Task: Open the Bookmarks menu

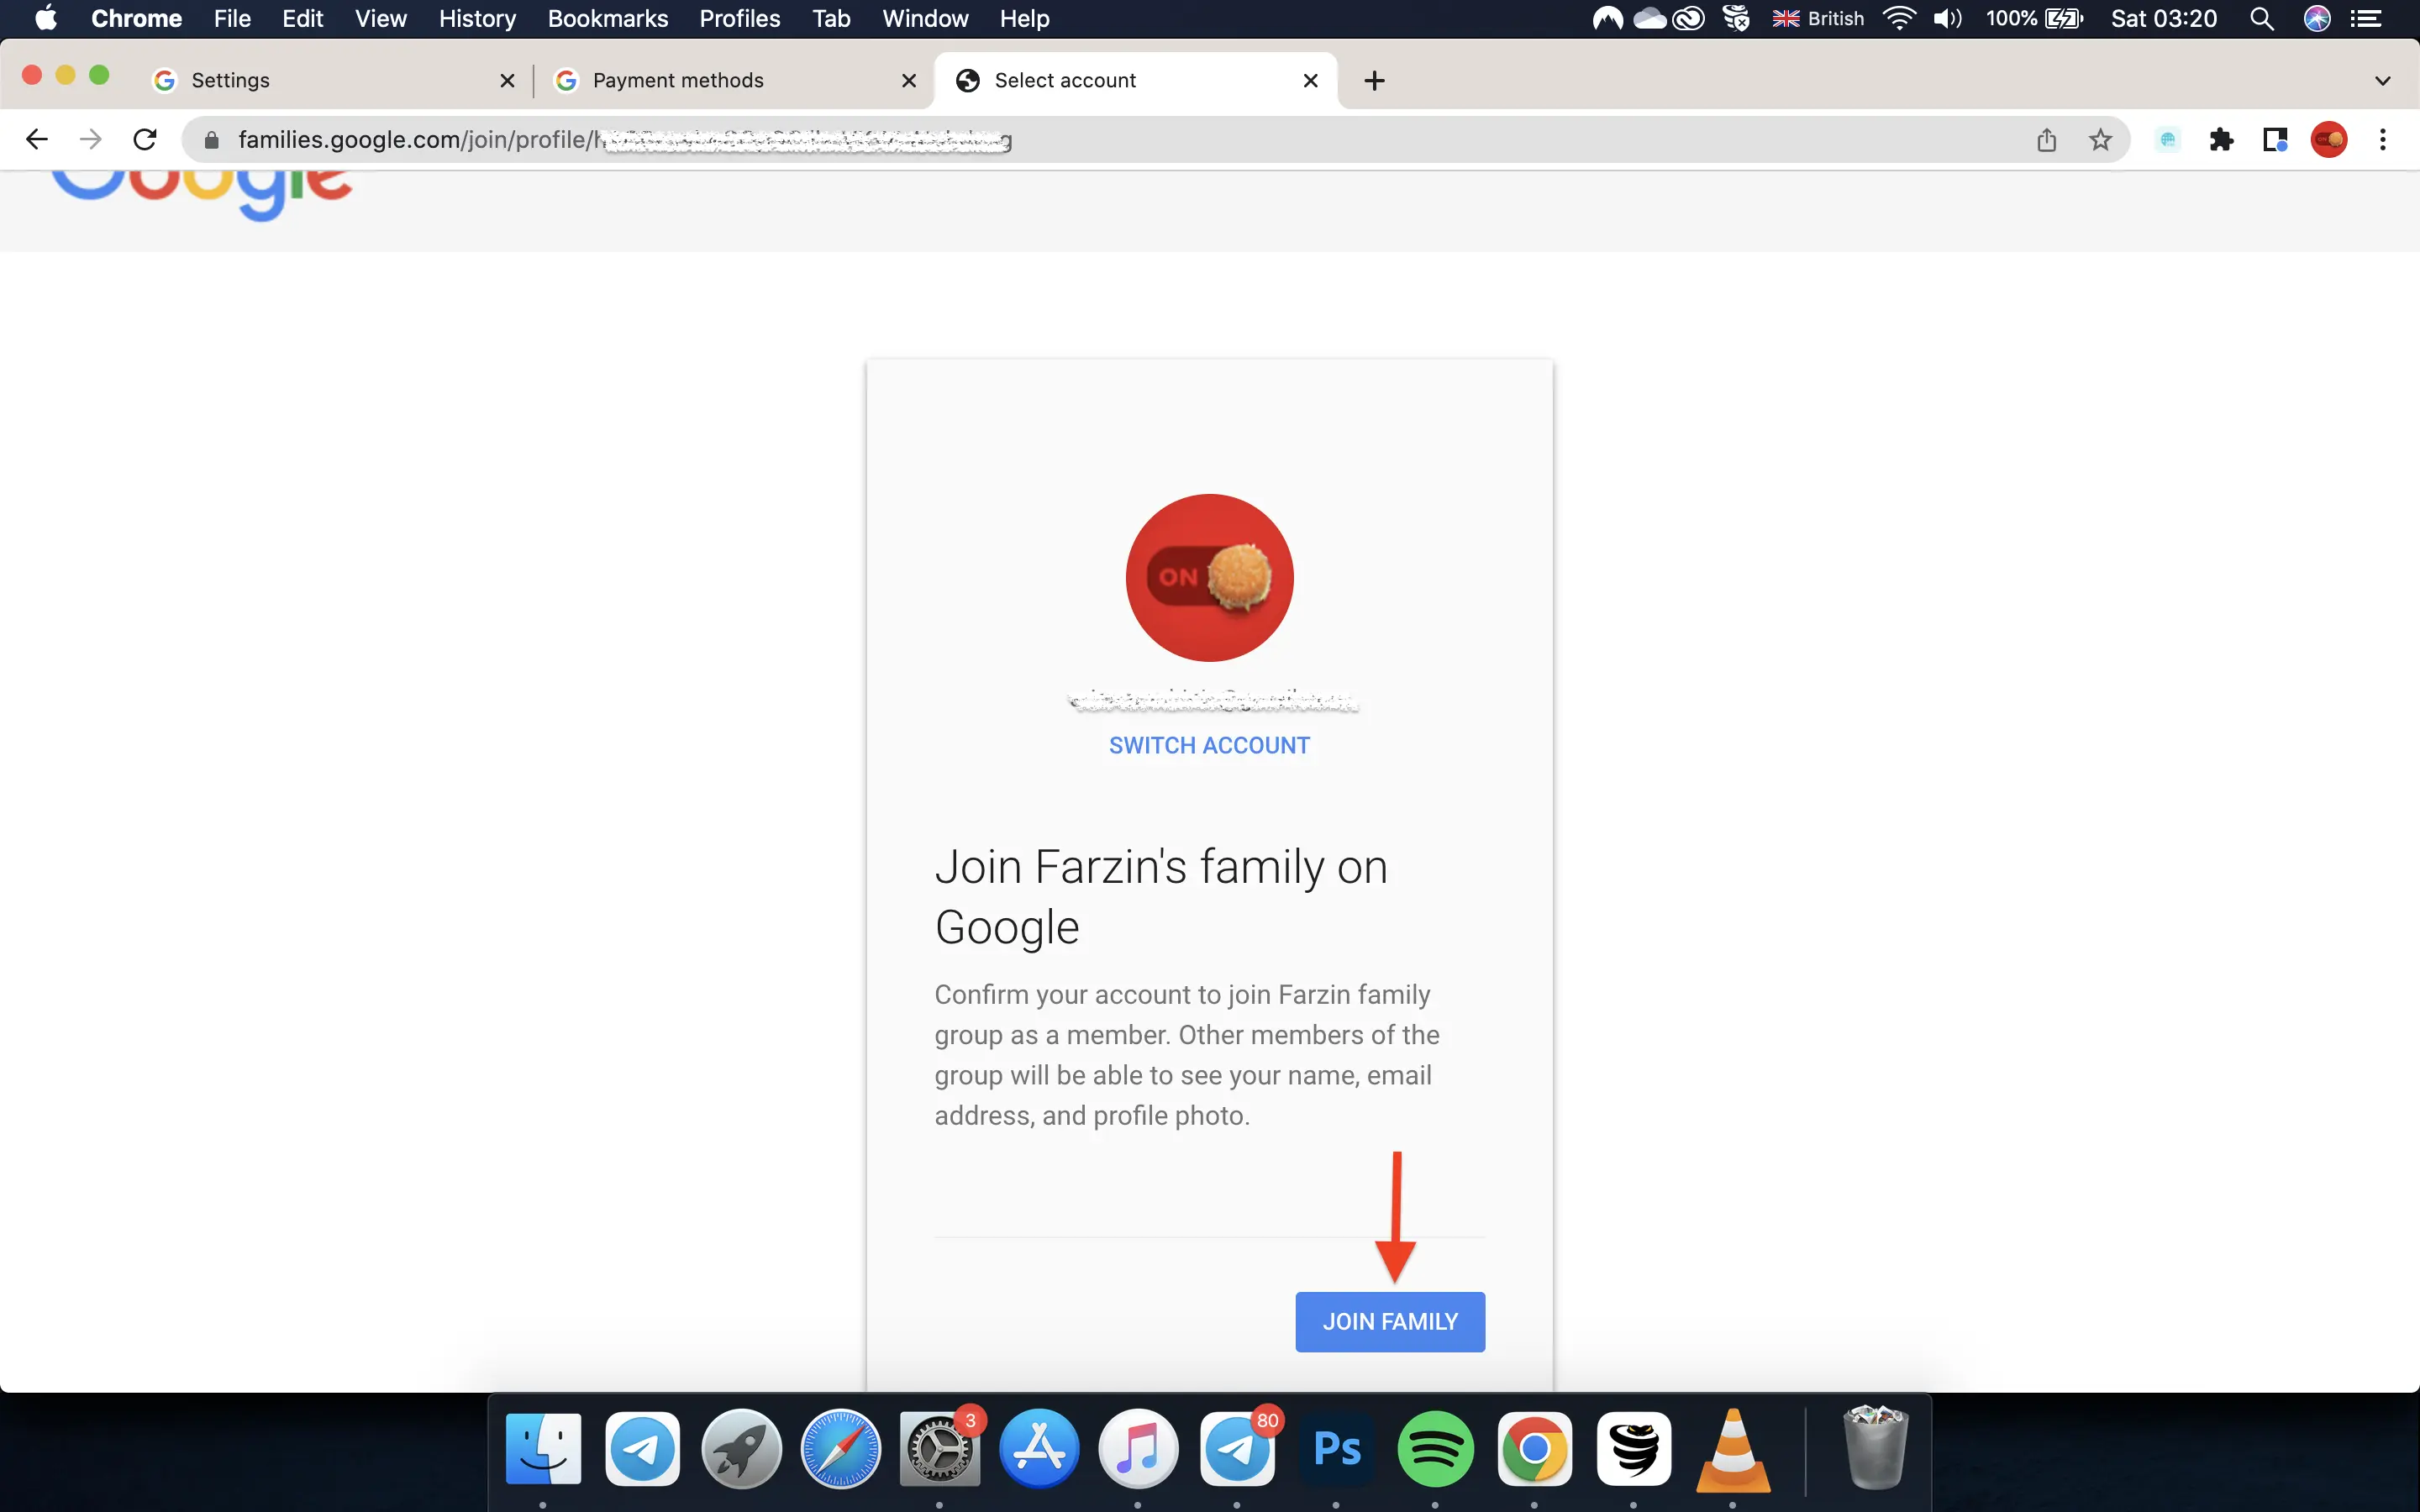Action: pyautogui.click(x=608, y=19)
